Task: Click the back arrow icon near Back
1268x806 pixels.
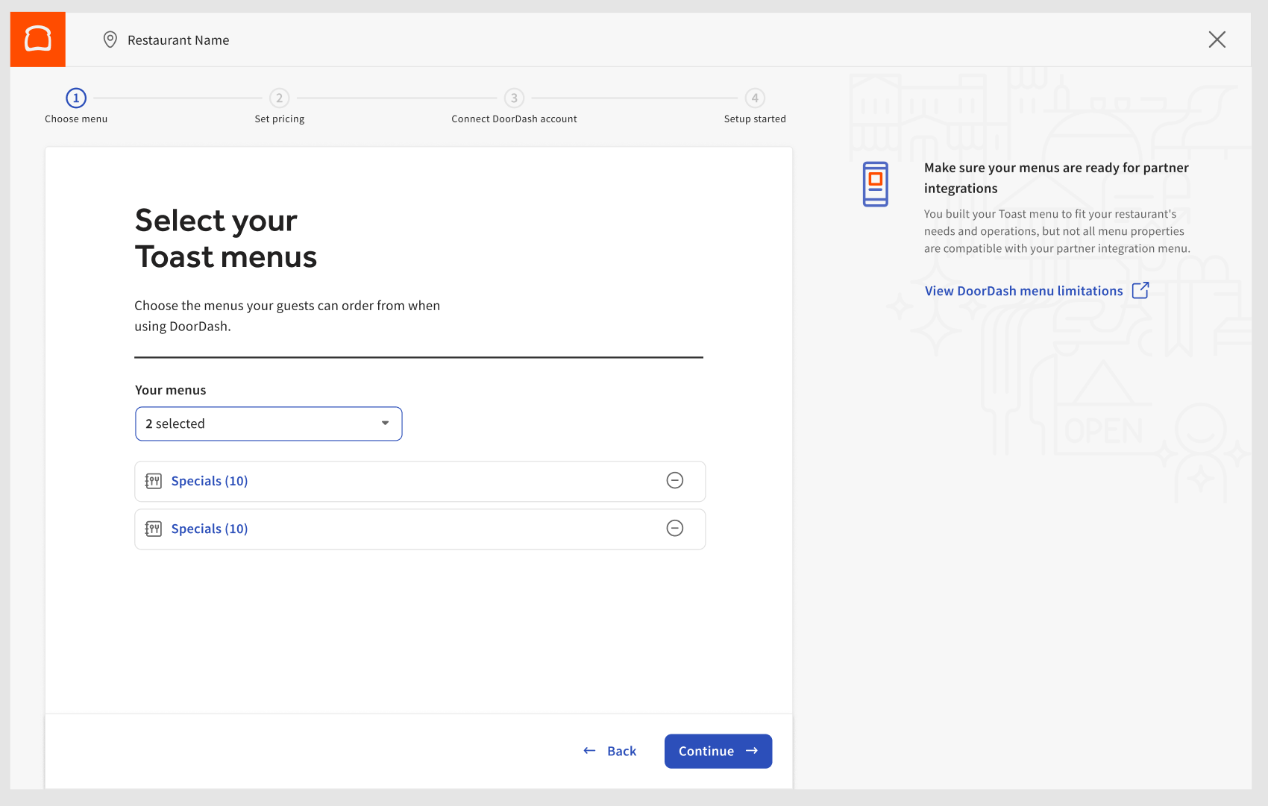Action: pos(589,751)
